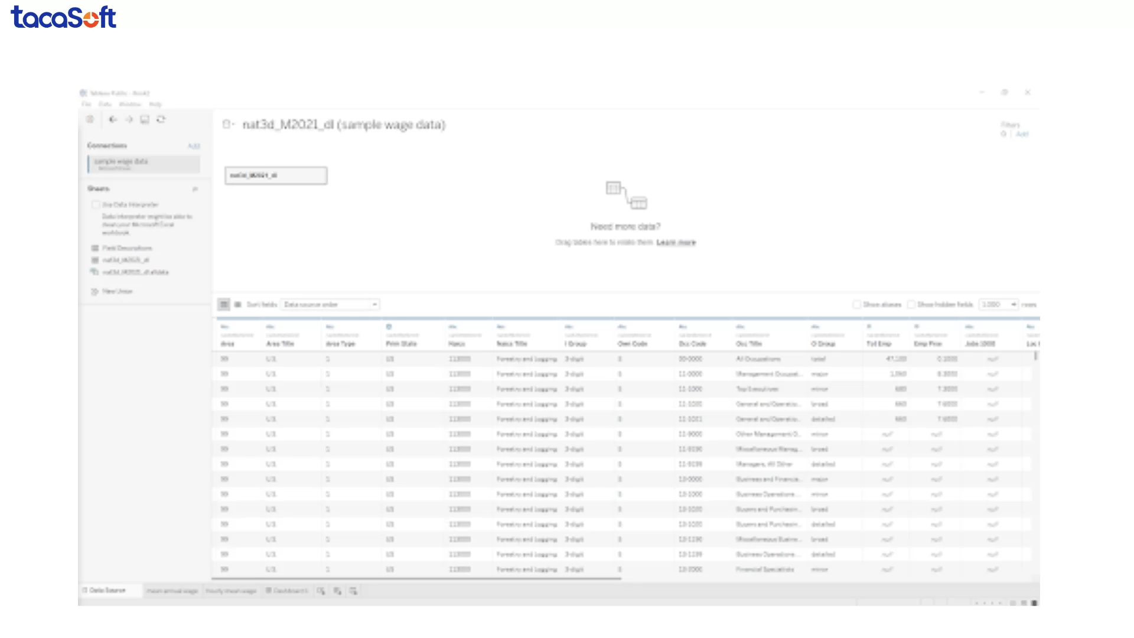Open the Data menu
The width and height of the screenshot is (1134, 638).
coord(105,103)
